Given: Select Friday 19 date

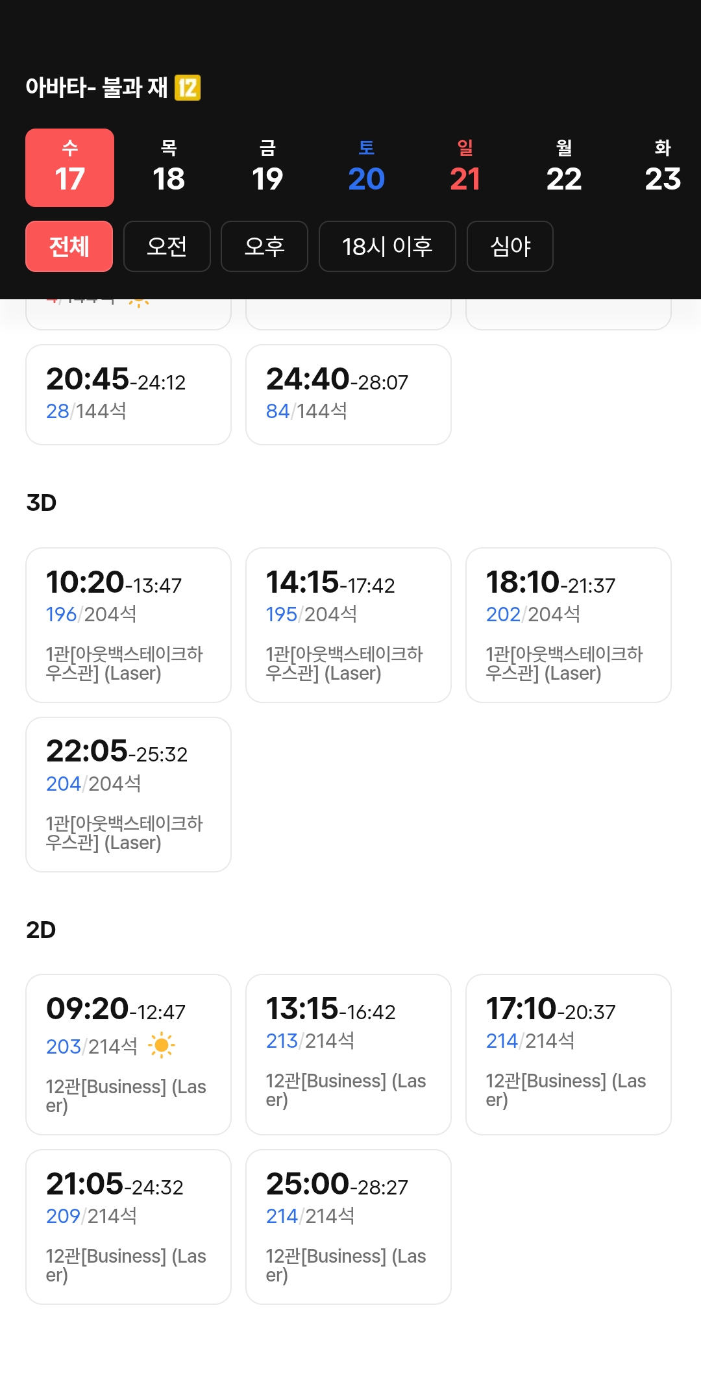Looking at the screenshot, I should click(267, 167).
